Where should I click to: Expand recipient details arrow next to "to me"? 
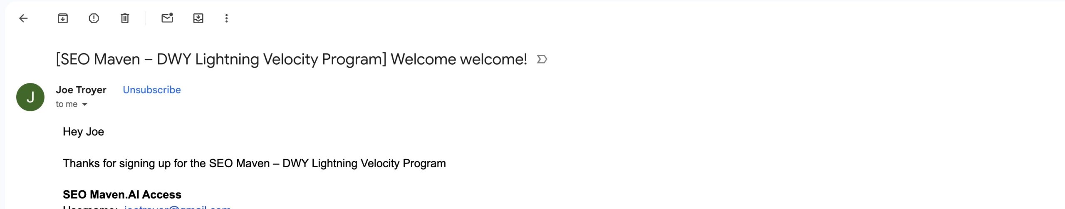tap(85, 104)
